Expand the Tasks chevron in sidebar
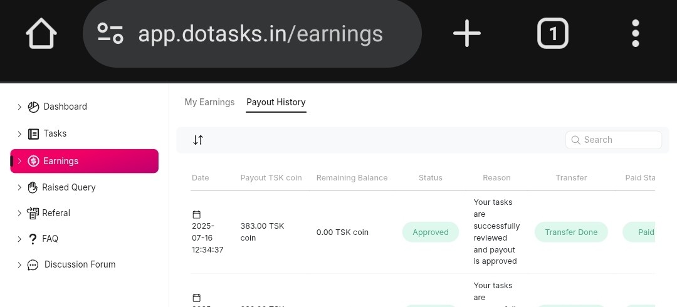This screenshot has width=677, height=307. click(19, 134)
